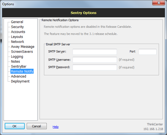This screenshot has height=135, width=167.
Task: Open Advanced options page
Action: [x=18, y=76]
